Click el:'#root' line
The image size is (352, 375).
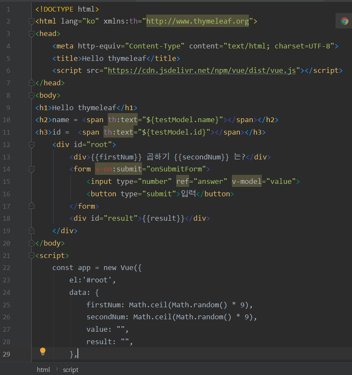coord(92,280)
